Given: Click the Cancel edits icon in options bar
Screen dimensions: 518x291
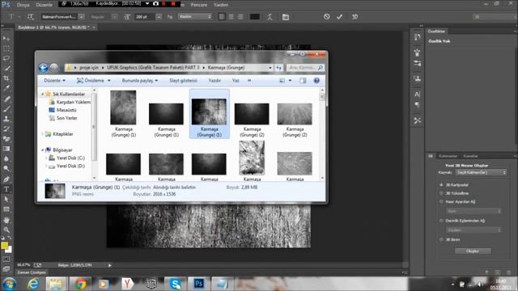Looking at the screenshot, I should (327, 16).
